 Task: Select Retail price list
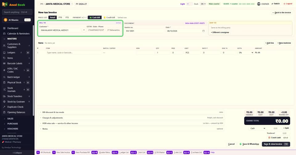[52, 18]
